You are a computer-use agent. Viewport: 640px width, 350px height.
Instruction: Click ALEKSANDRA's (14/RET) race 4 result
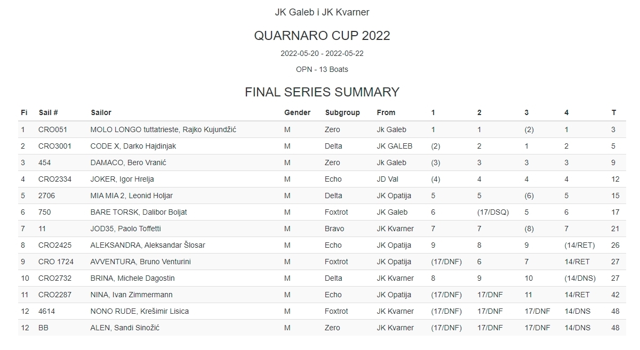tap(579, 245)
